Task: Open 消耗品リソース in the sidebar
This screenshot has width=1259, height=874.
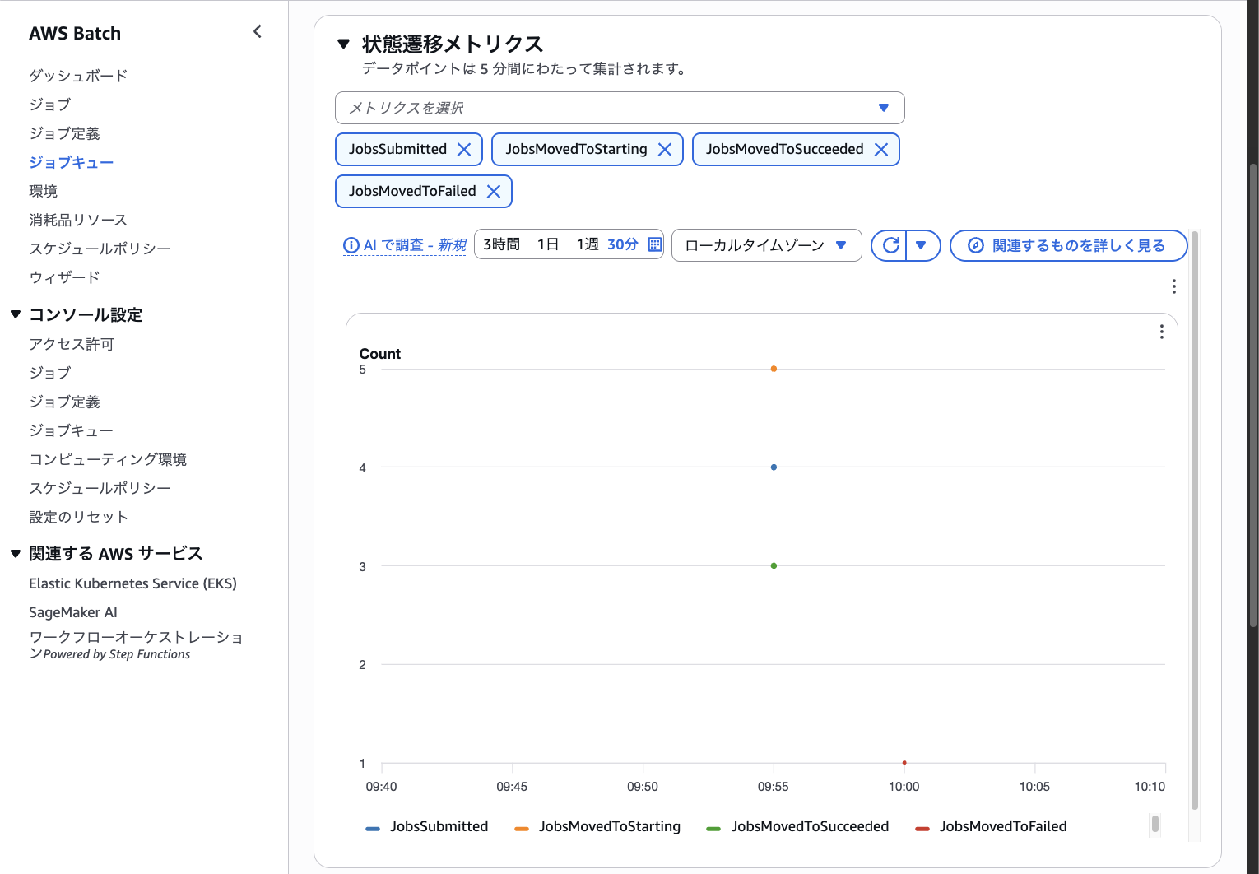Action: click(x=78, y=220)
